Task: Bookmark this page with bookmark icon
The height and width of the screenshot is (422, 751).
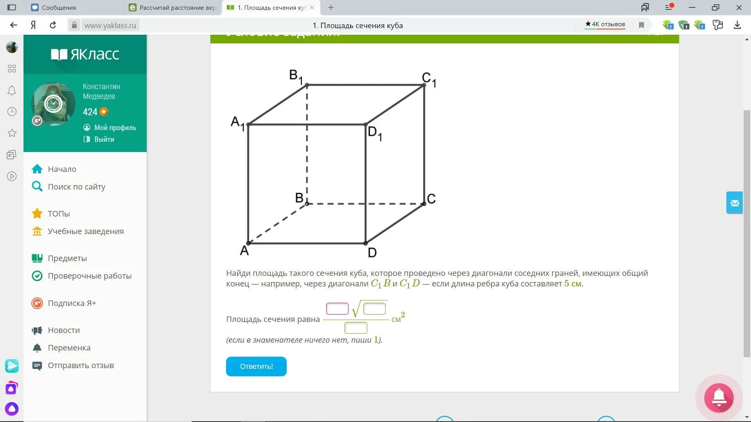Action: click(x=641, y=25)
